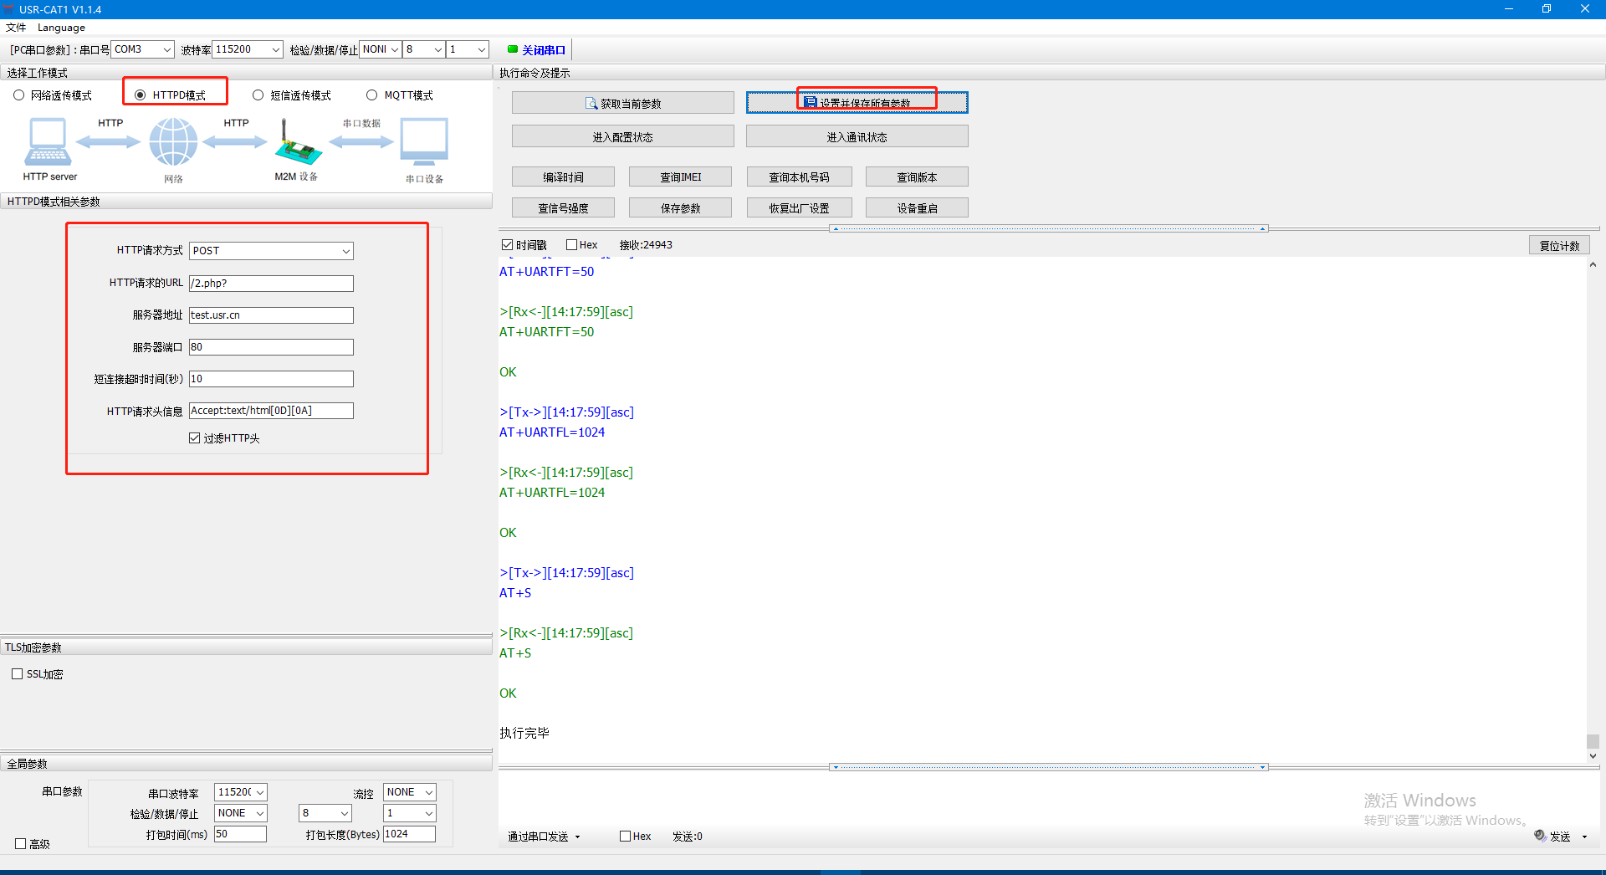This screenshot has height=875, width=1606.
Task: Toggle the filter HTTP header checkbox
Action: 195,438
